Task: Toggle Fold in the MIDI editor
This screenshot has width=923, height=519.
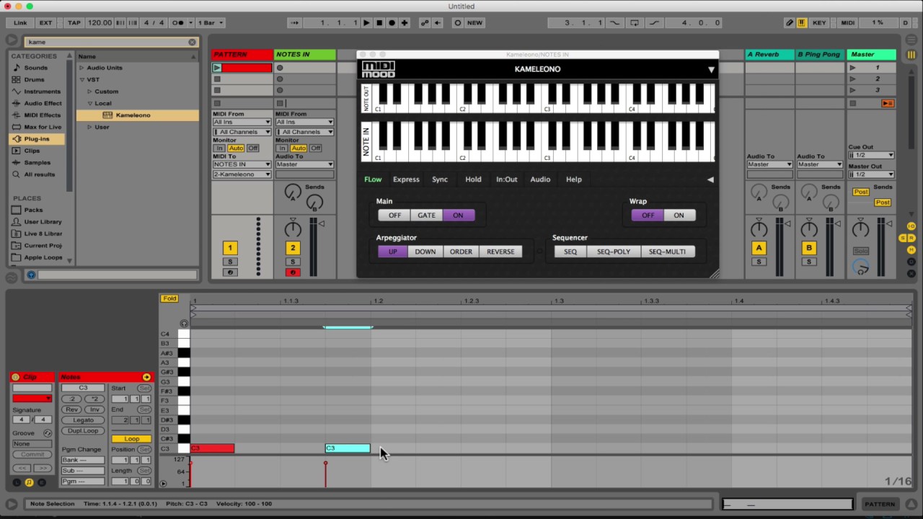Action: tap(169, 298)
